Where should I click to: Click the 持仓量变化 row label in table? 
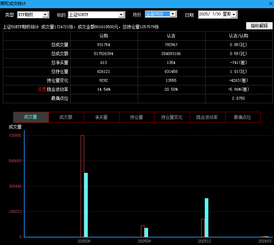pos(57,81)
